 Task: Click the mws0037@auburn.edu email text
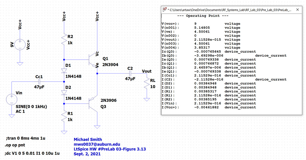pyautogui.click(x=97, y=144)
